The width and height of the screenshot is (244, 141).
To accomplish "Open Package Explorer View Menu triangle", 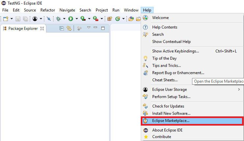I will 89,28.
